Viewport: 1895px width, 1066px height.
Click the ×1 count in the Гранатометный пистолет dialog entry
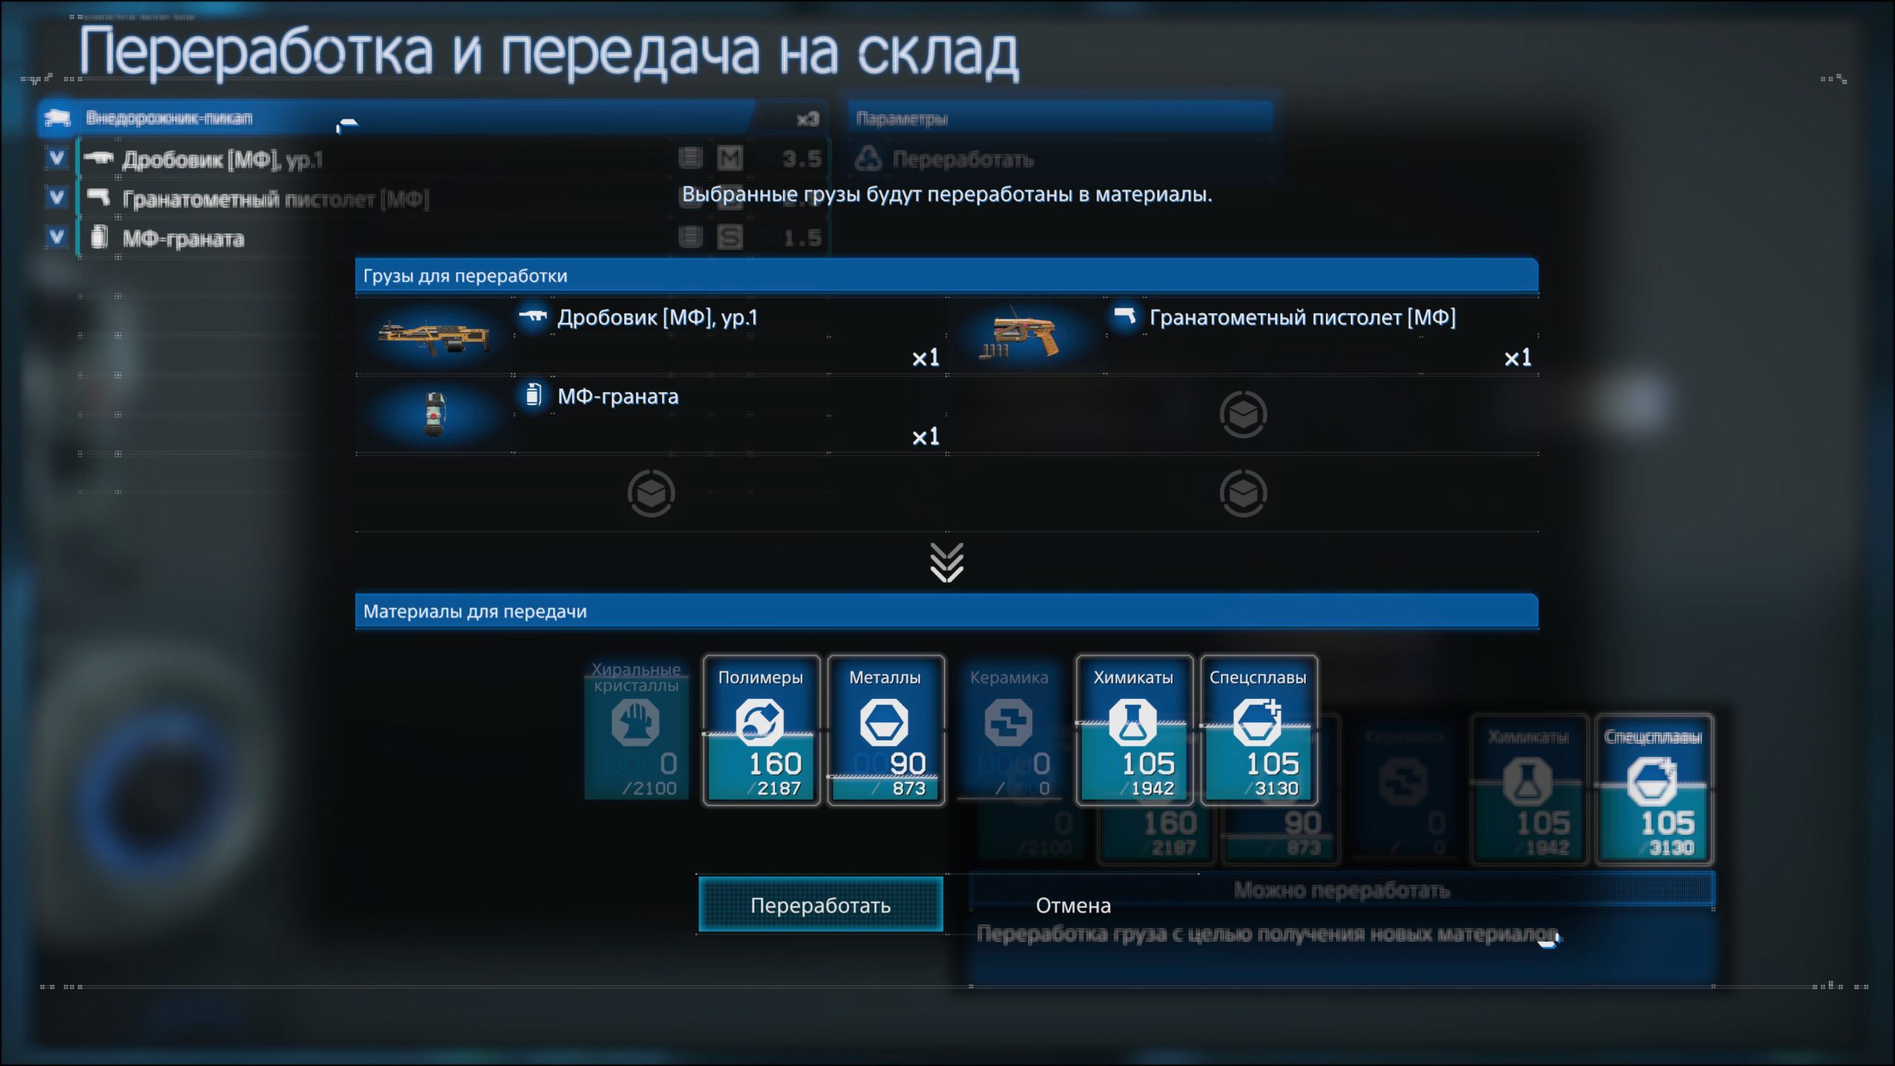point(1517,358)
